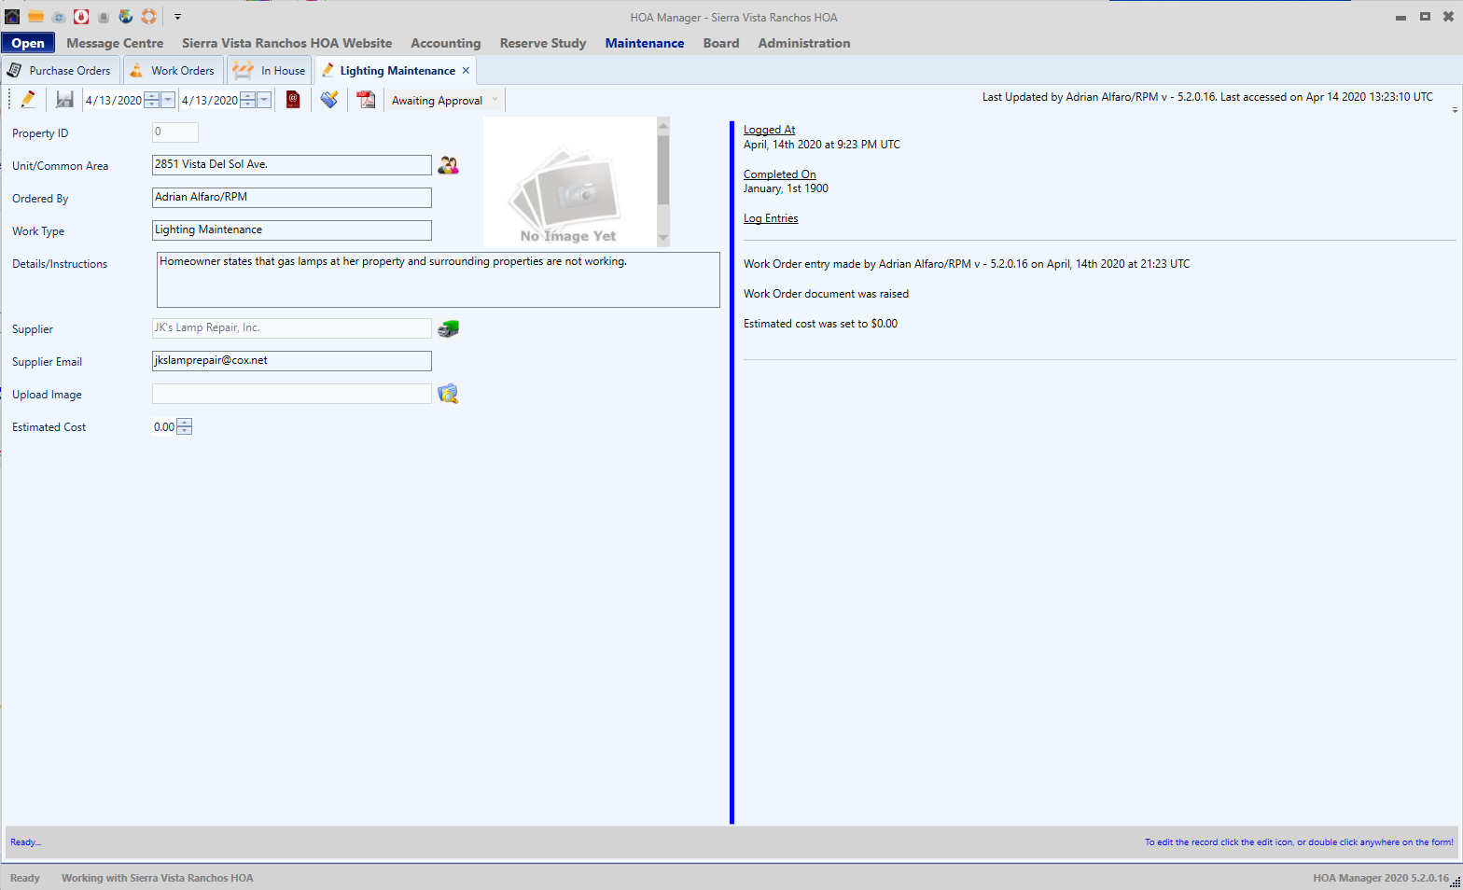Open the first date picker dropdown arrow
Viewport: 1463px width, 890px height.
168,100
